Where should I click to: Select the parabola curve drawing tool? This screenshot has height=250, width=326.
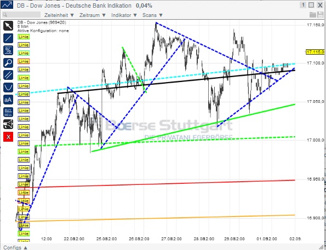point(8,87)
